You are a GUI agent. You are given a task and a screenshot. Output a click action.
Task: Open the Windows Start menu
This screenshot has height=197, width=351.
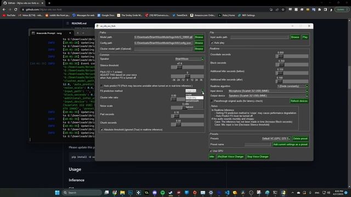click(57, 193)
